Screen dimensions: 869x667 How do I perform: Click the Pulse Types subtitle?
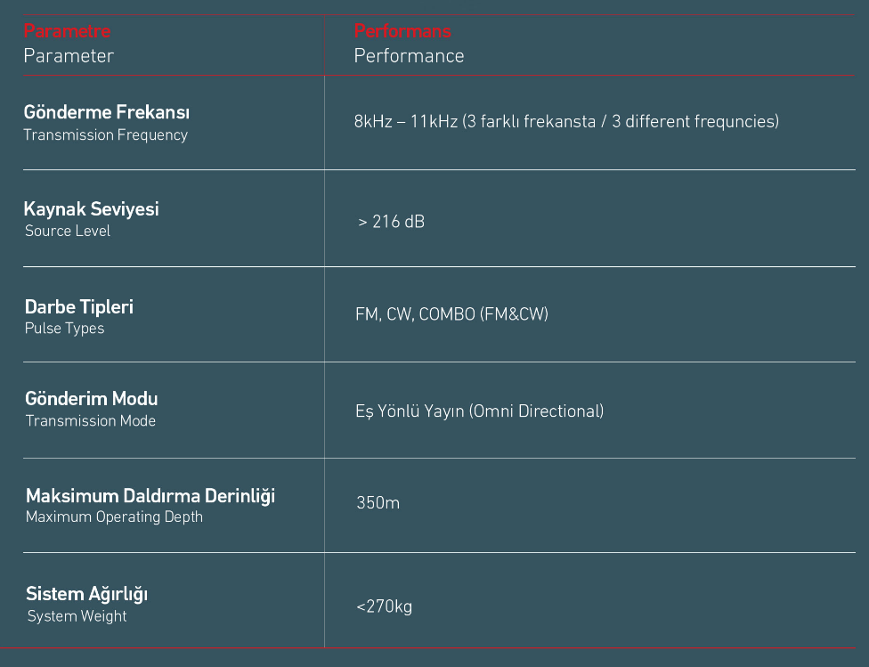coord(64,329)
